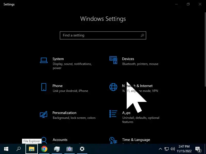Open the System laptop icon

44,60
